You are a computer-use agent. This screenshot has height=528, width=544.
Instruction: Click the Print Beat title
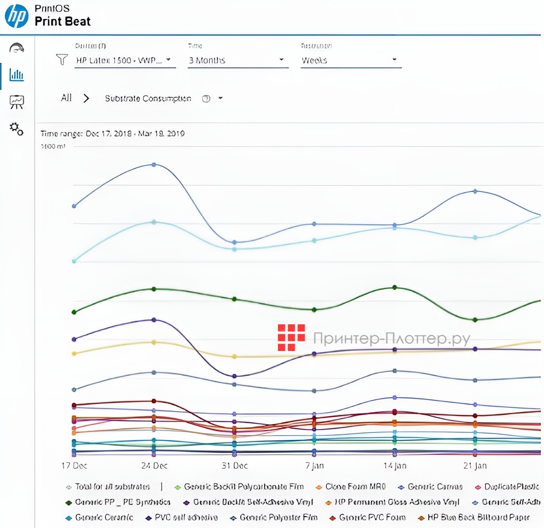(62, 22)
